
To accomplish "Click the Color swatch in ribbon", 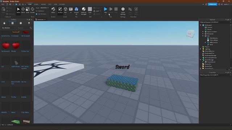I will click(x=90, y=9).
